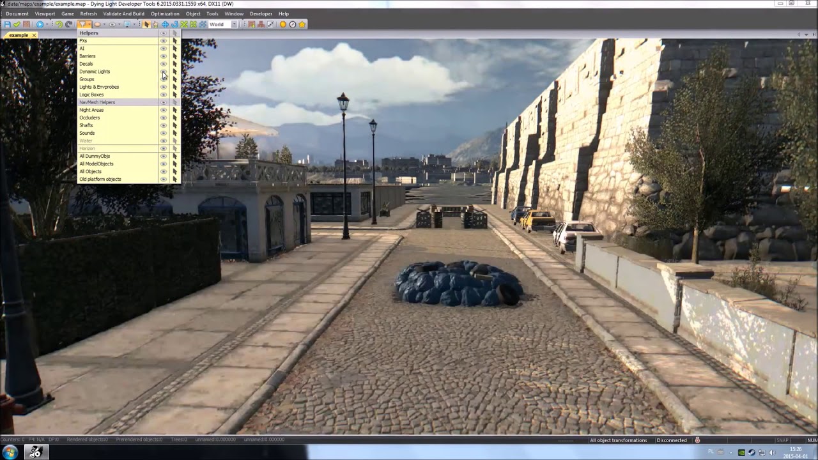The image size is (818, 460).
Task: Click All ModelObjects row
Action: point(128,164)
